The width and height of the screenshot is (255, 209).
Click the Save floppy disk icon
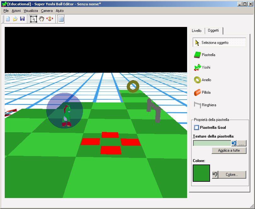pos(22,19)
